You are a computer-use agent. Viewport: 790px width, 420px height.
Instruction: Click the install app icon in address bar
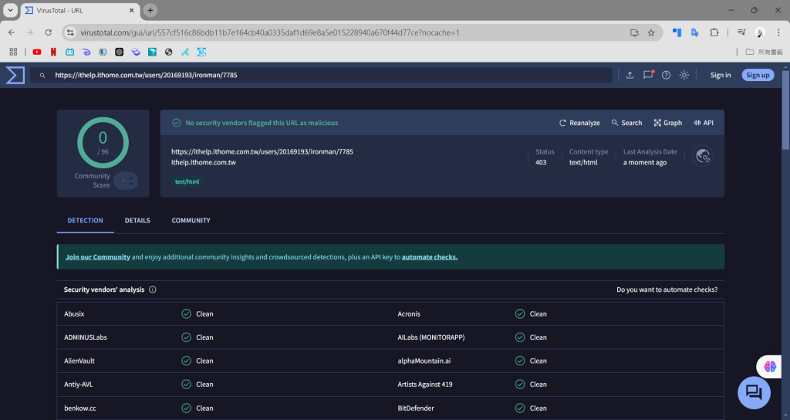[634, 32]
